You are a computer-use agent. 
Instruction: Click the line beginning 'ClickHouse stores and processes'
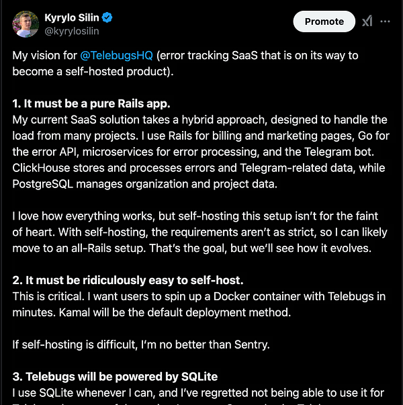199,168
